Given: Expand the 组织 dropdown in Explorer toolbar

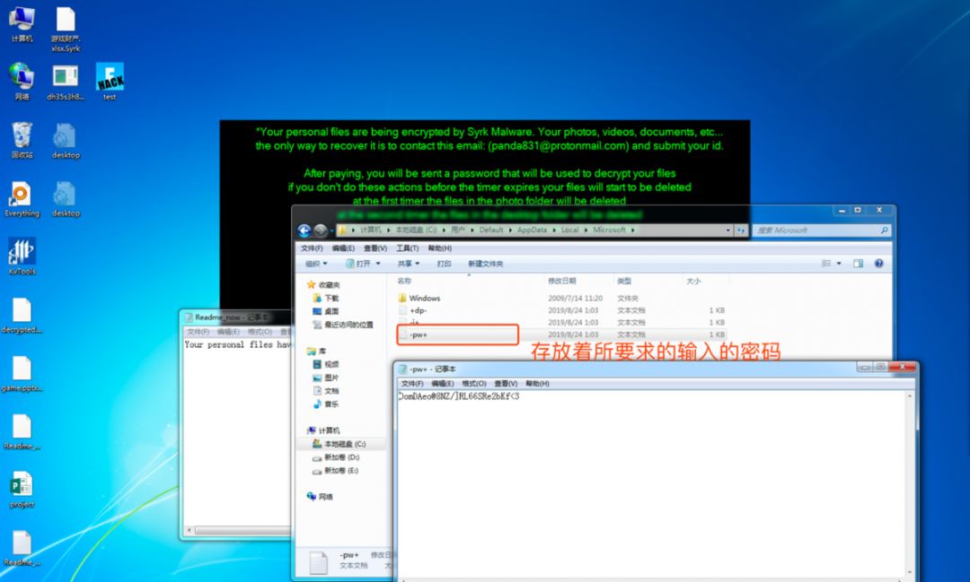Looking at the screenshot, I should pos(316,264).
